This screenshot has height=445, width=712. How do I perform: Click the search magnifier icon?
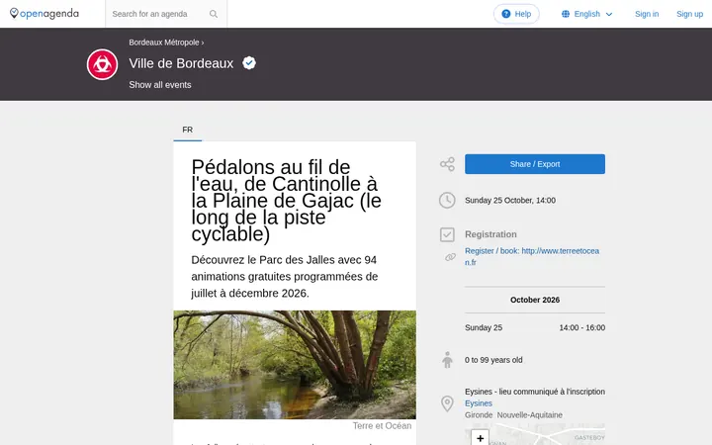(x=214, y=14)
